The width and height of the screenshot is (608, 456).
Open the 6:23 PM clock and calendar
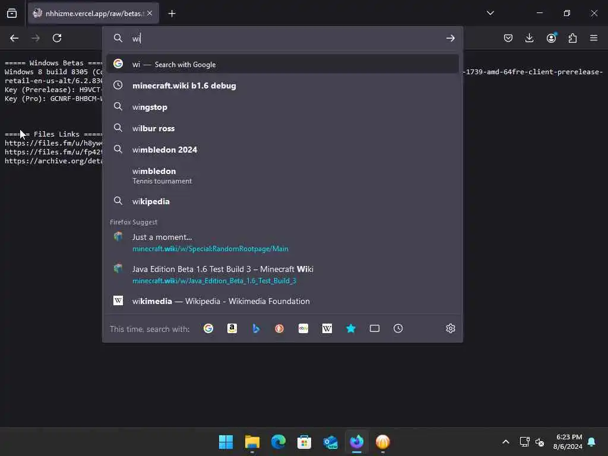point(568,442)
